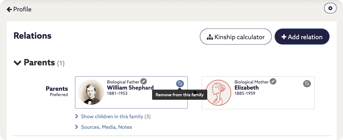Open Elizabeth's name link
The image size is (343, 140).
pos(246,87)
